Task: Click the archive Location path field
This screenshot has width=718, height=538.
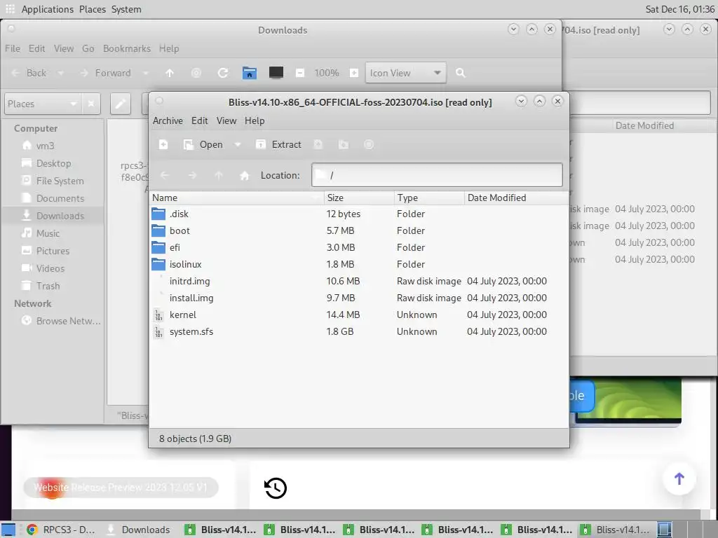Action: (437, 174)
